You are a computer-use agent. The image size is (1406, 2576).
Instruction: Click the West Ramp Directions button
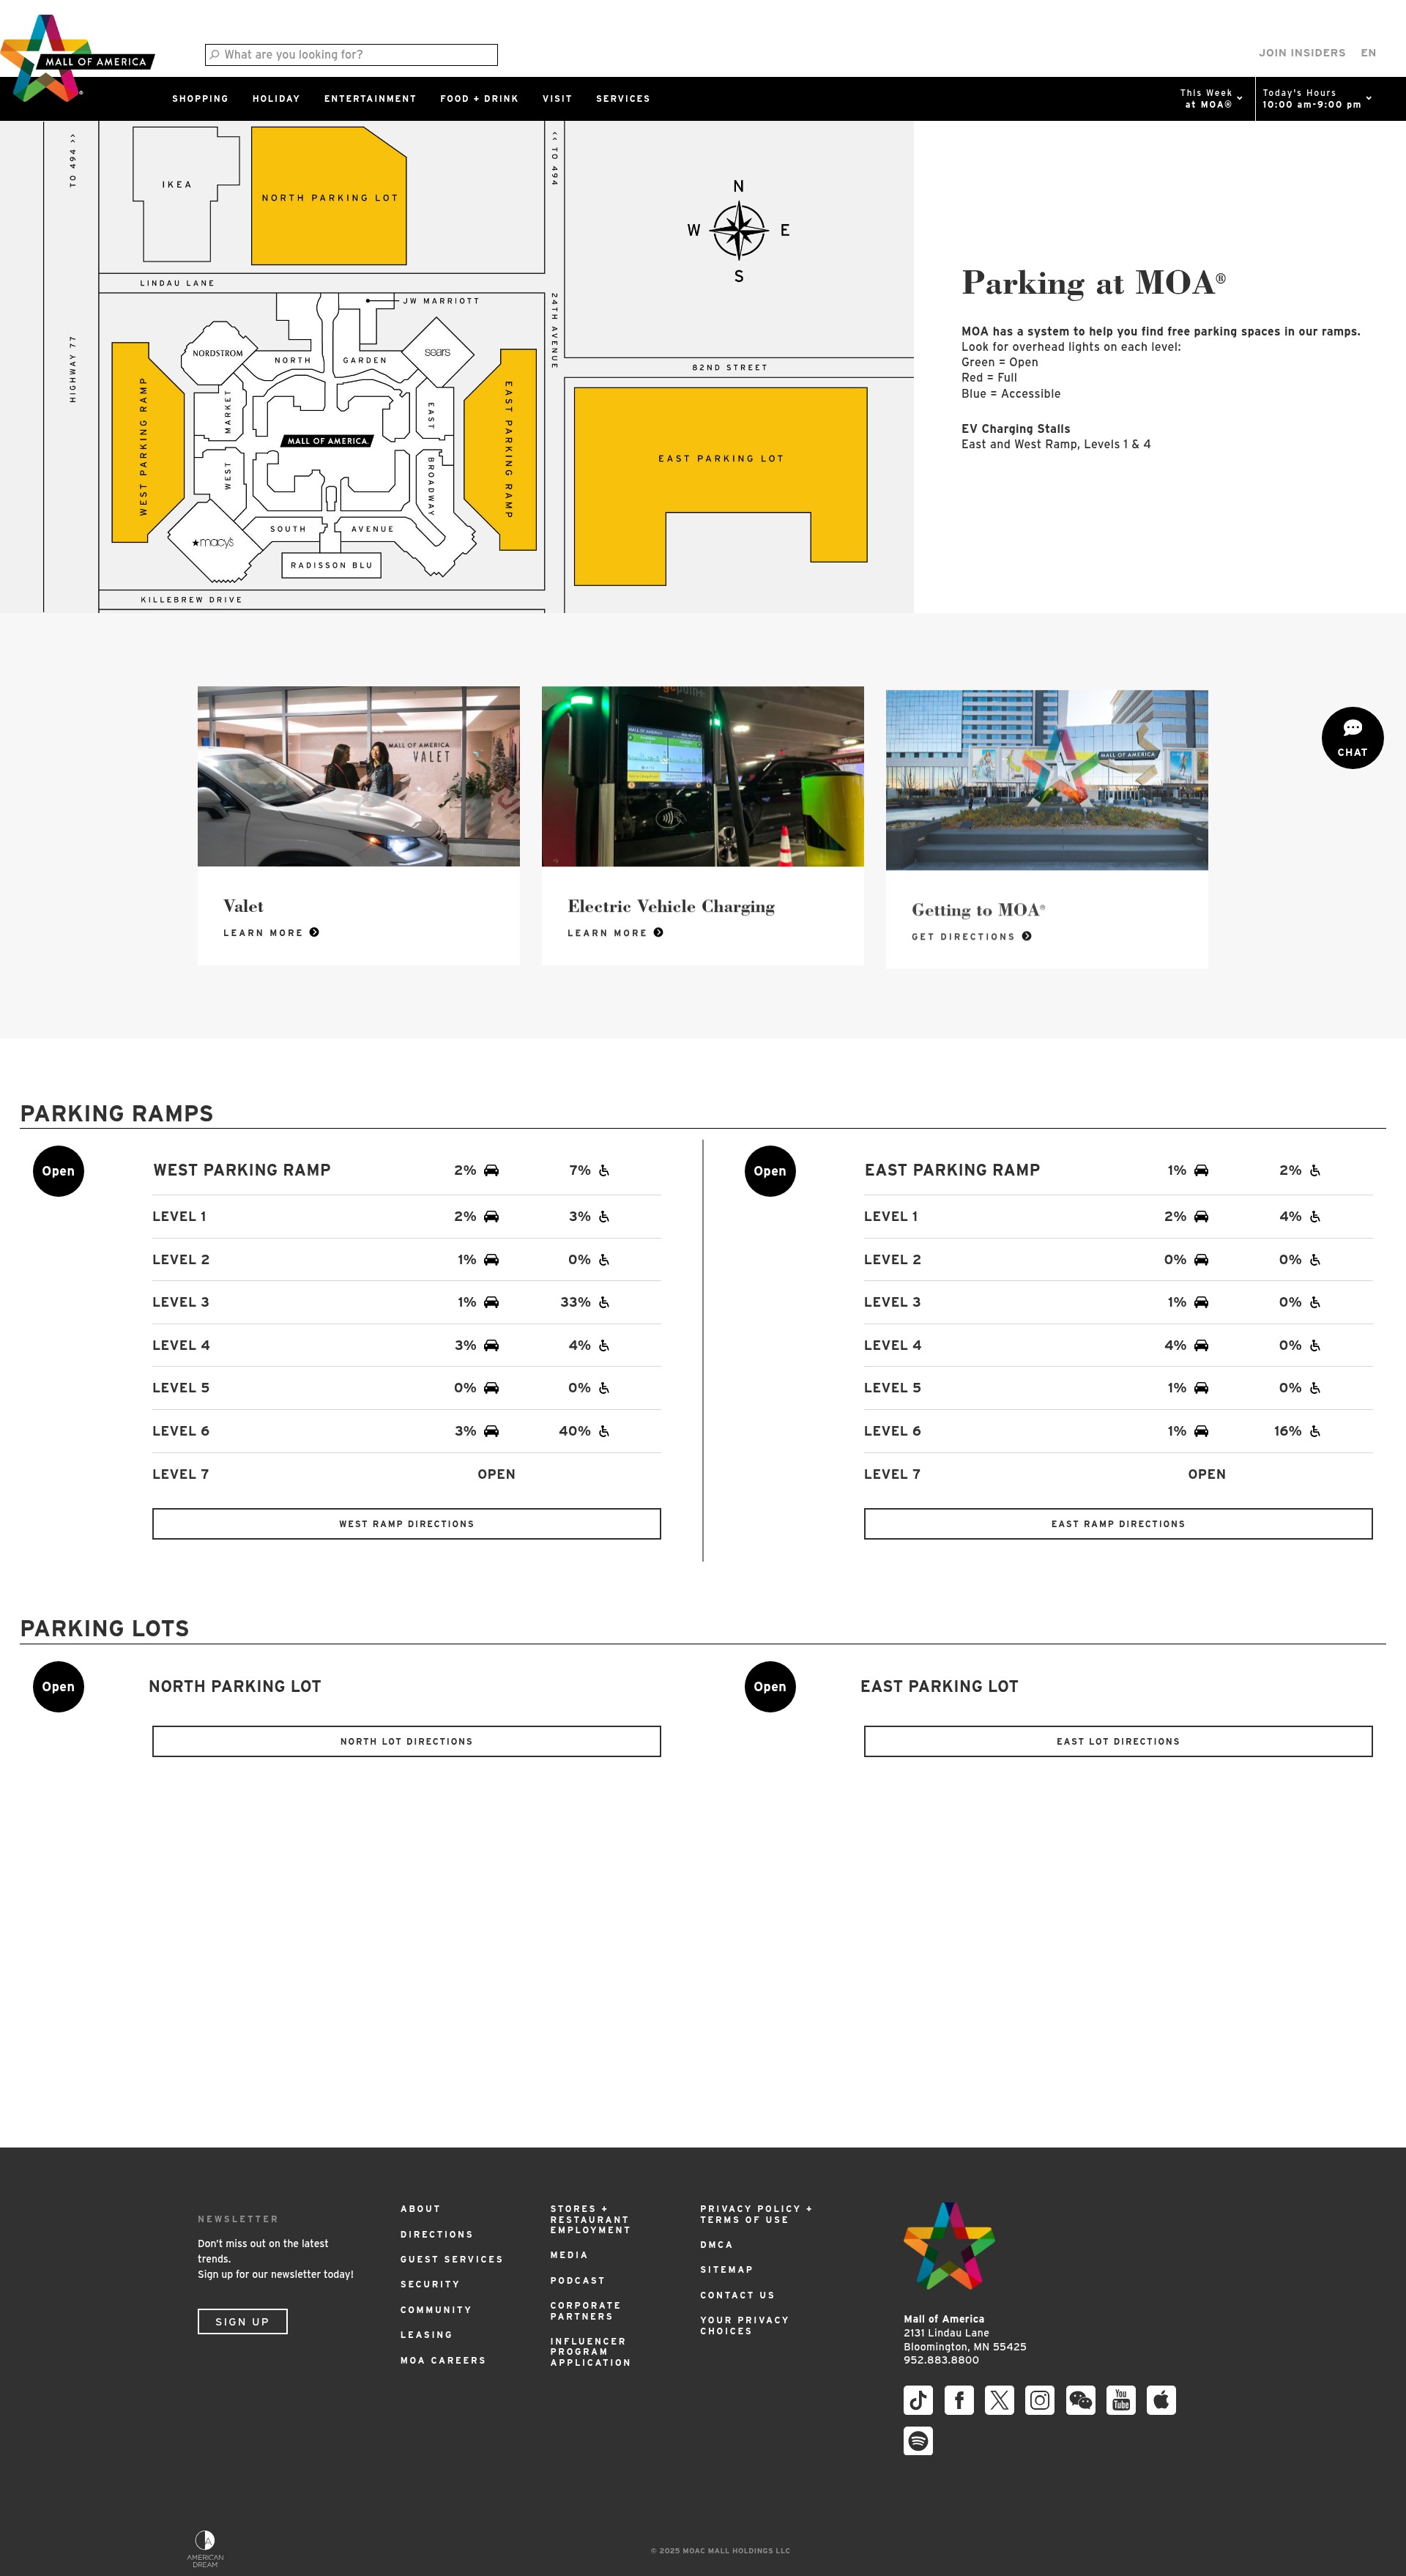(x=406, y=1524)
